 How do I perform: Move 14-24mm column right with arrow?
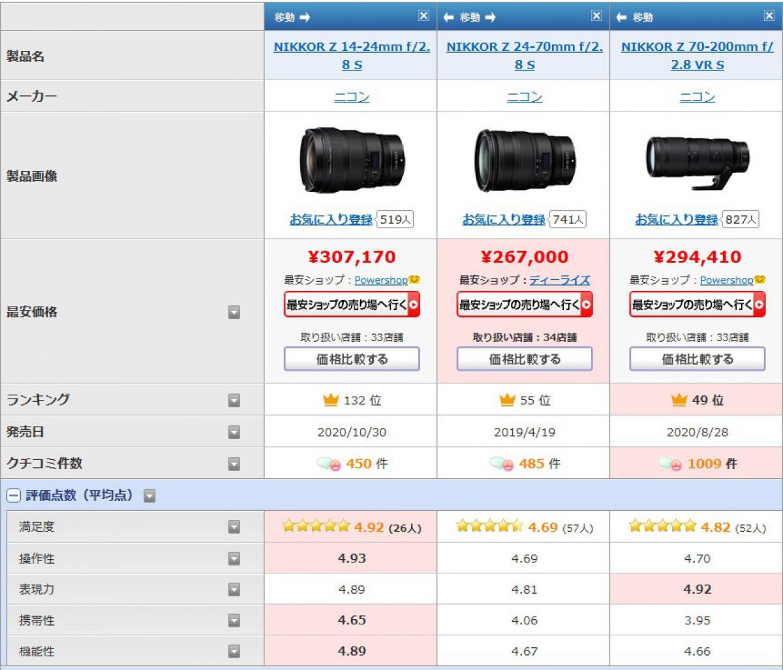point(305,18)
